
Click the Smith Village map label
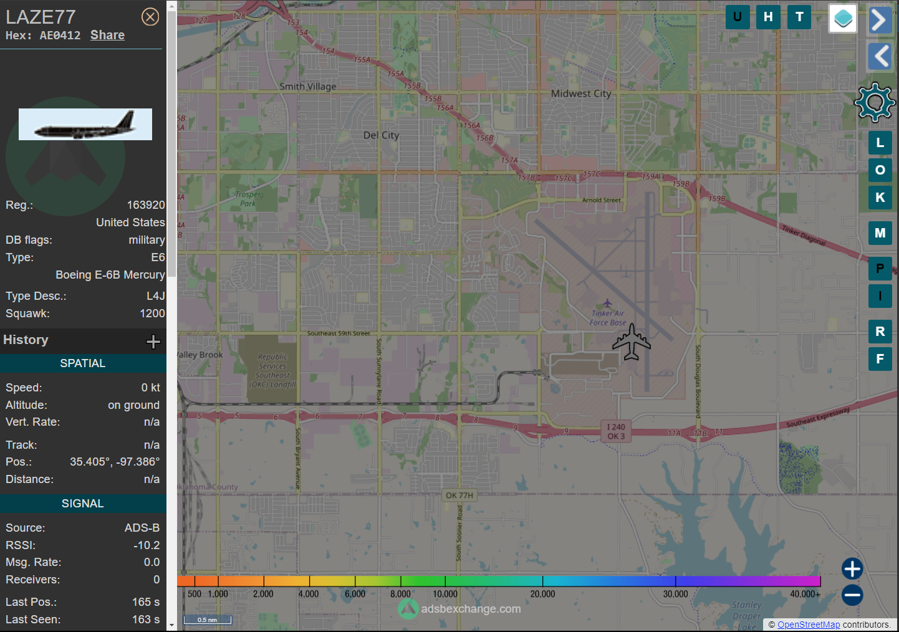308,87
